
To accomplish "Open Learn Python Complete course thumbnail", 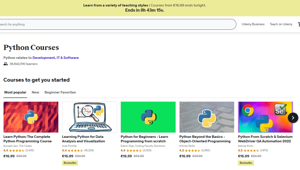I will [x=31, y=117].
